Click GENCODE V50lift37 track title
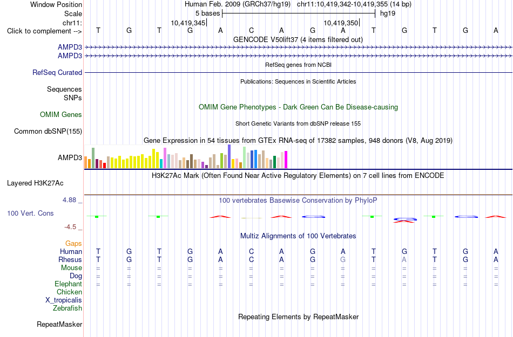The image size is (513, 337). (x=298, y=39)
